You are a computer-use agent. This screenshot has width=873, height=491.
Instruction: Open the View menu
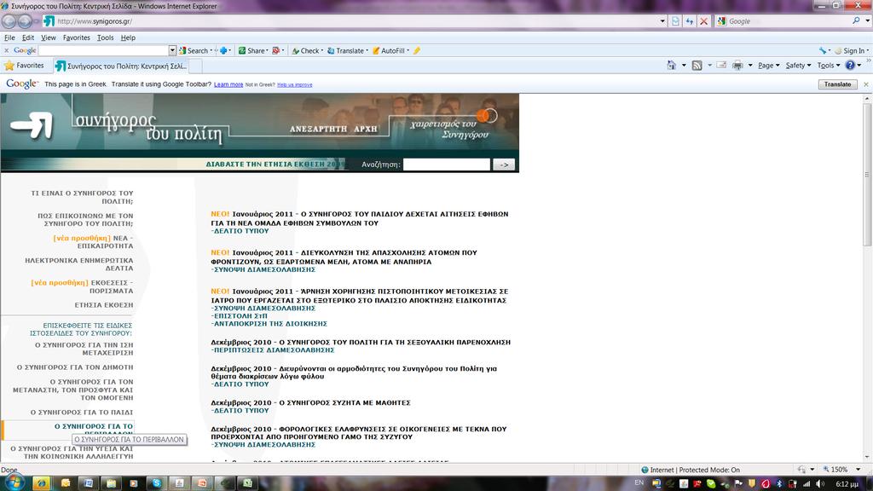coord(49,38)
